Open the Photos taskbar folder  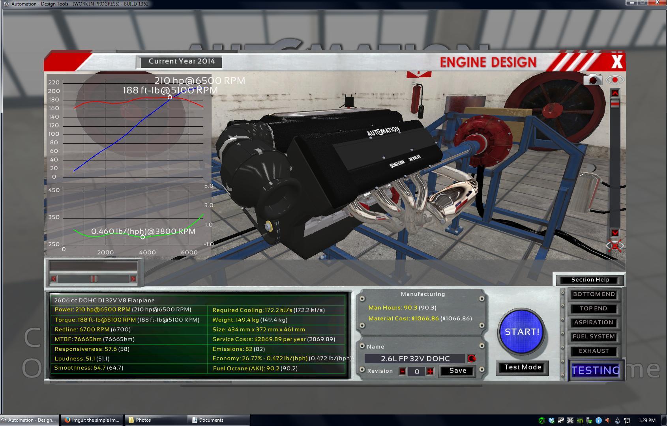[x=156, y=420]
